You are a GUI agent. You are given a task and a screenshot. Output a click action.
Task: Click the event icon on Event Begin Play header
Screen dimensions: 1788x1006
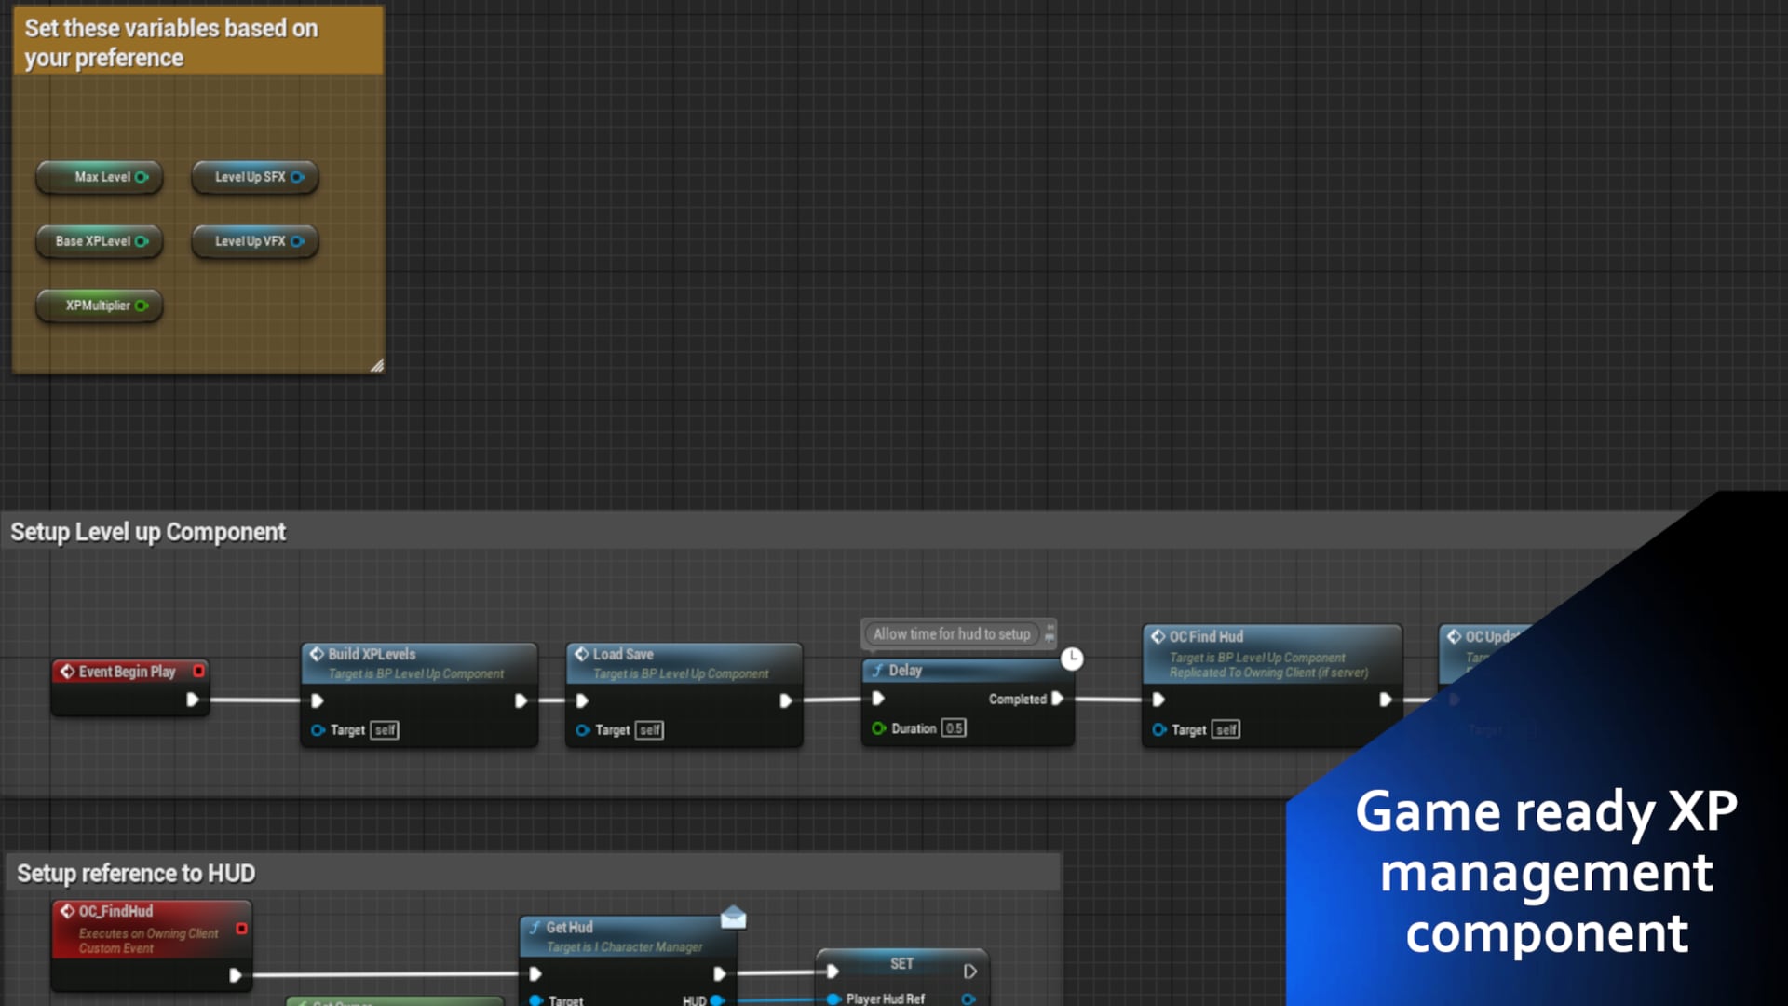[x=67, y=671]
